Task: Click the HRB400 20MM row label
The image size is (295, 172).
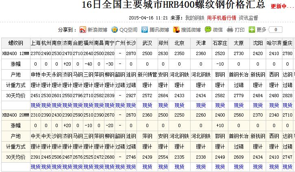Action: coord(16,115)
